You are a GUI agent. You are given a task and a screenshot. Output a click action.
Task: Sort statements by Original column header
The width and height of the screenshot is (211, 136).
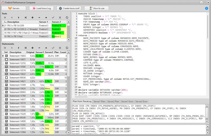pos(30,52)
